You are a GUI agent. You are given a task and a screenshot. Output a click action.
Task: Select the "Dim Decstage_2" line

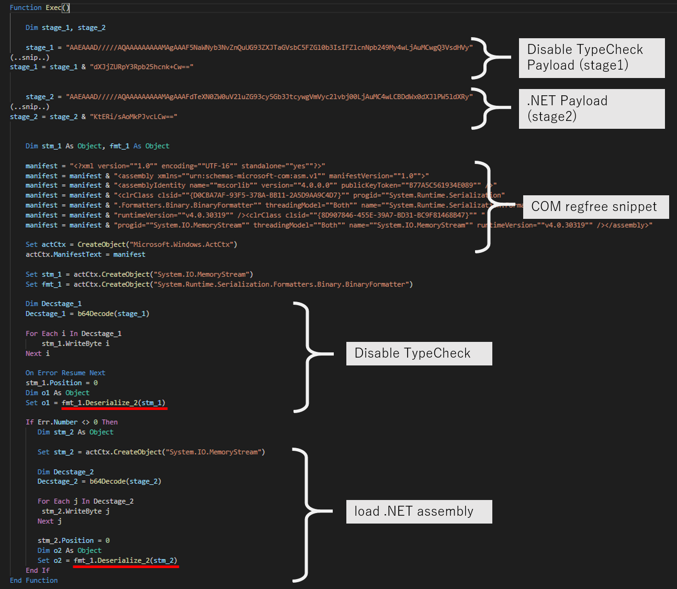click(x=66, y=472)
